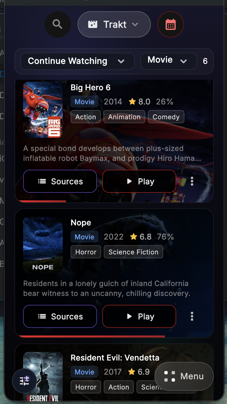
Task: Select the Animation genre tag
Action: 124,117
